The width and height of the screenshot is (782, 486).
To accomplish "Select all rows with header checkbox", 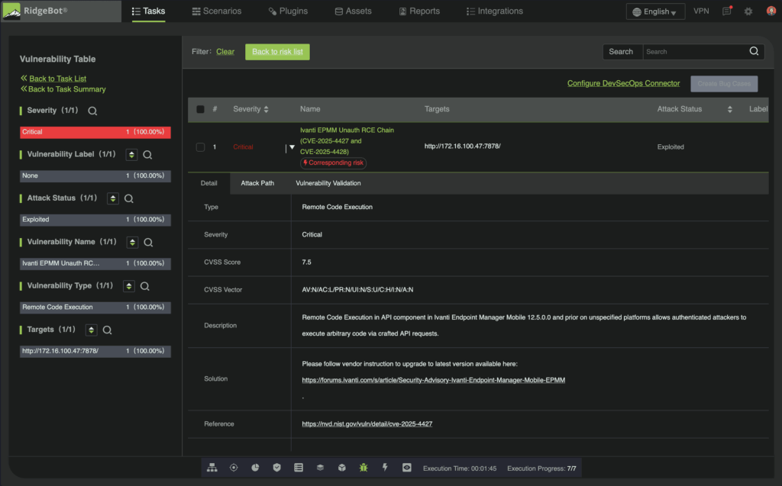I will 201,109.
